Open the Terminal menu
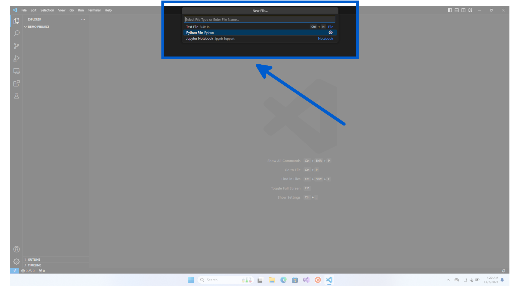 [94, 10]
